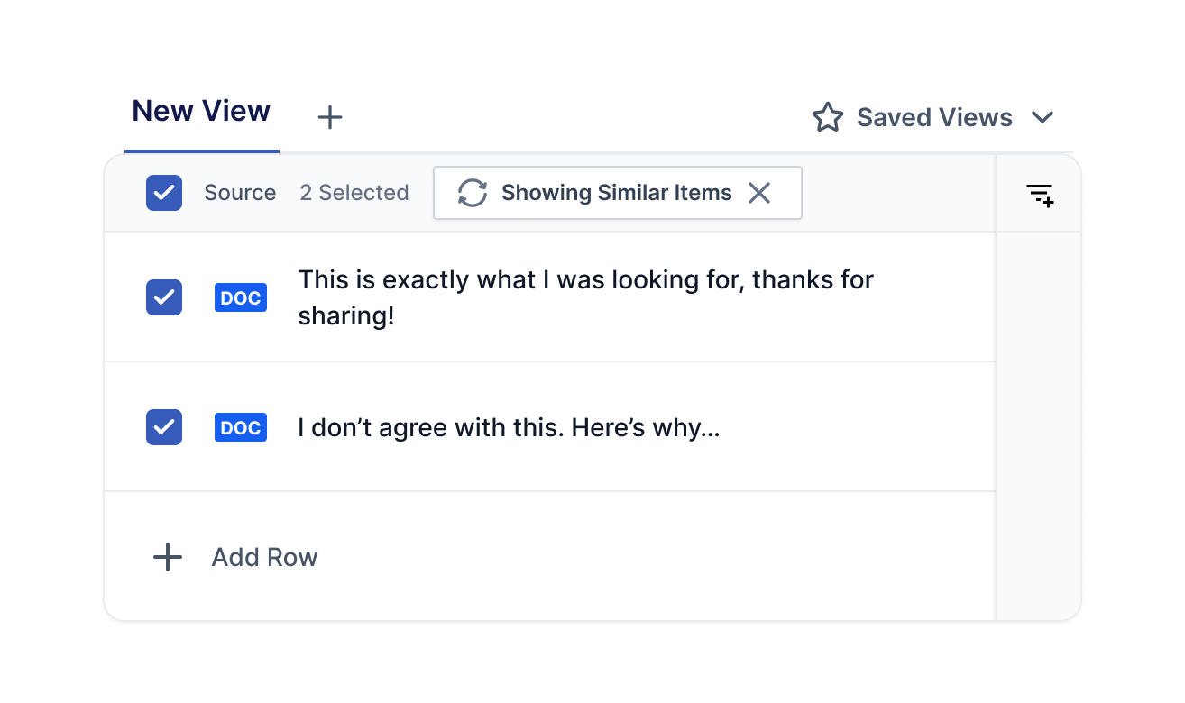Dismiss the Showing Similar Items chip with the X
1185x703 pixels.
(759, 193)
